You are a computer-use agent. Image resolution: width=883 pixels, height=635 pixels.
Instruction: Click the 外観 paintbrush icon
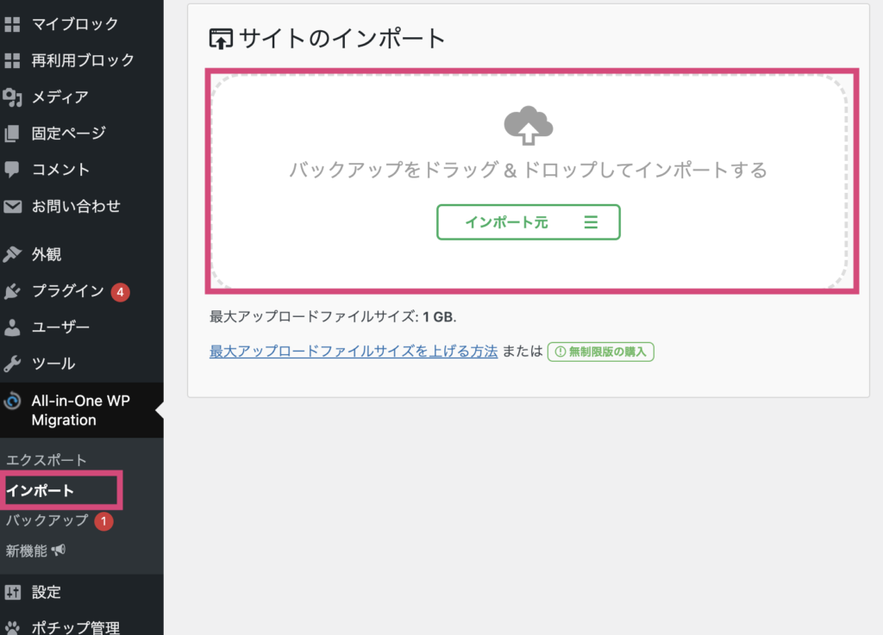pos(12,254)
